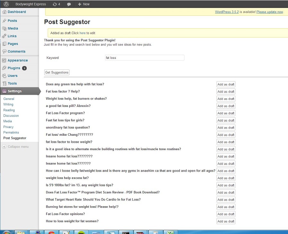Screen dimensions: 288x234
Task: Add 'Fat Loss Factor opinions?' as draft
Action: click(226, 214)
